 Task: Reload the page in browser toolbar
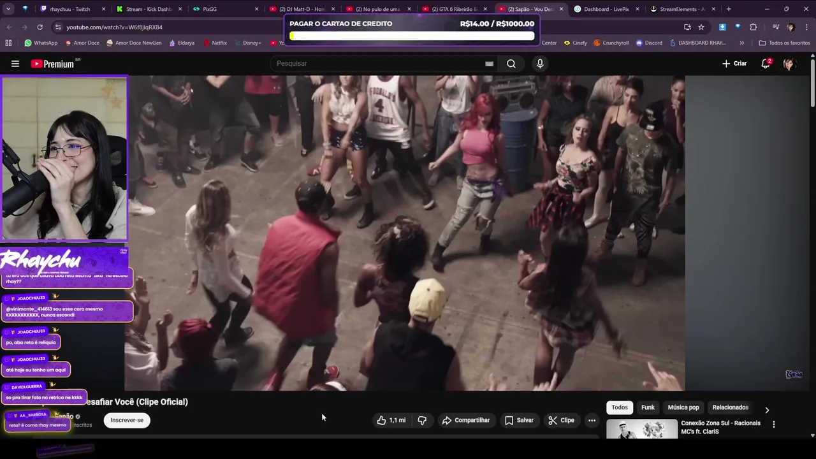40,27
